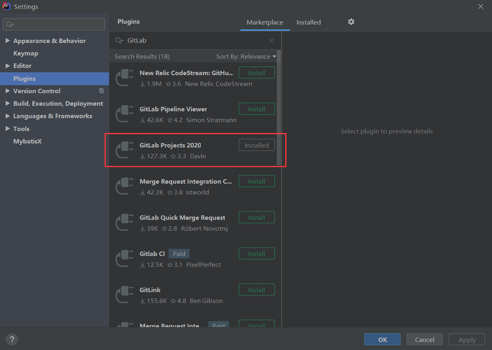Open the MybatisX settings page

tap(27, 141)
